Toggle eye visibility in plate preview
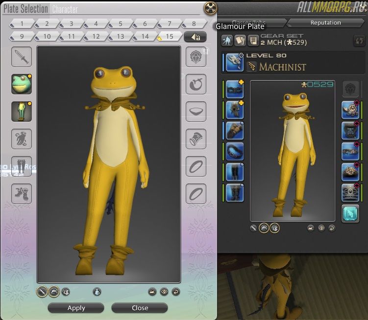The width and height of the screenshot is (368, 320). point(164,292)
